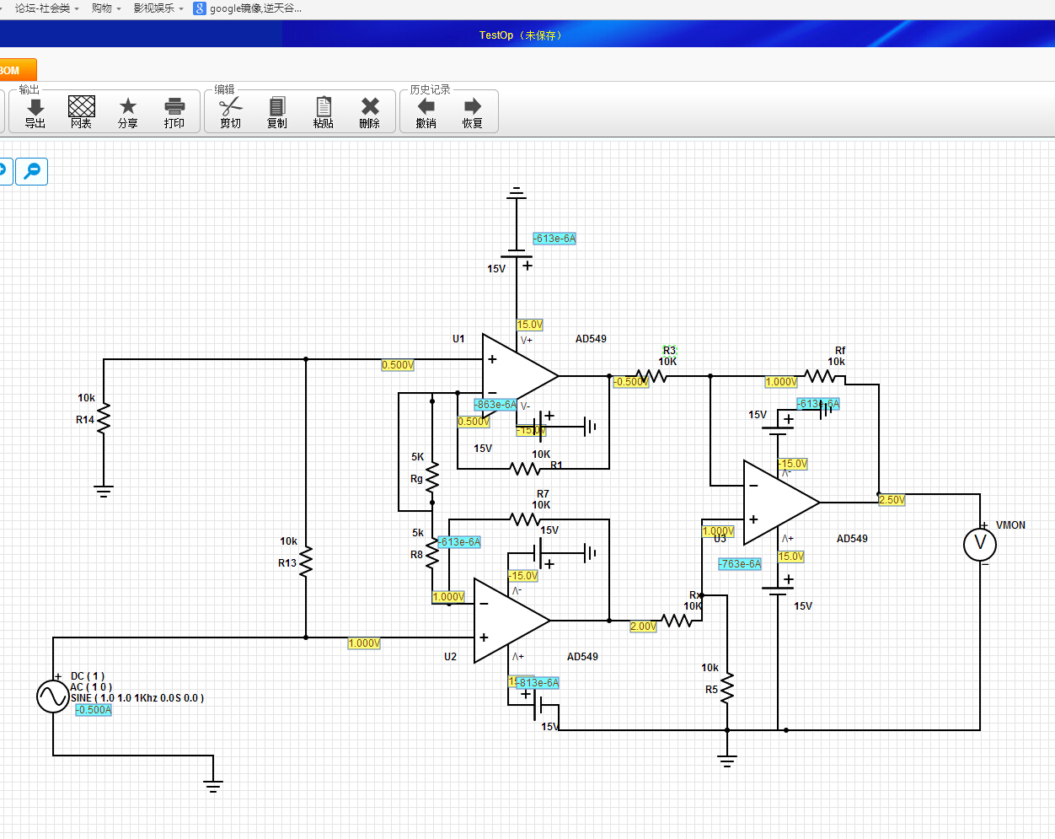This screenshot has height=839, width=1055.
Task: Select ground symbol below R5
Action: (727, 761)
